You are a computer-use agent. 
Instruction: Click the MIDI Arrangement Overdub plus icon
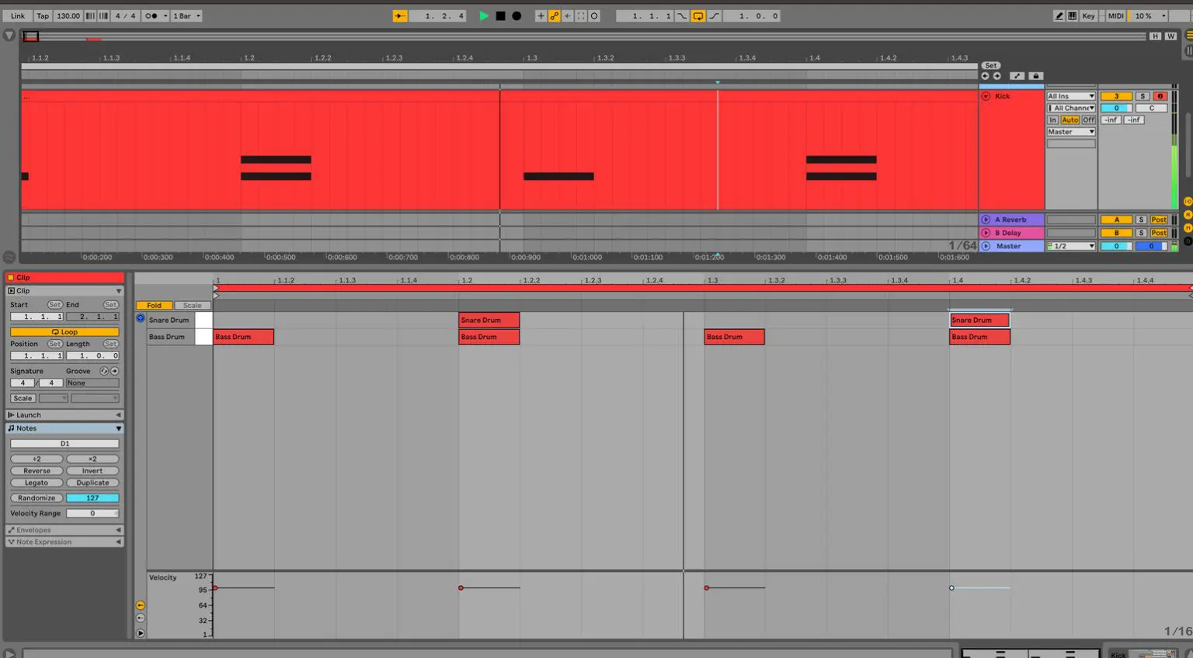541,16
